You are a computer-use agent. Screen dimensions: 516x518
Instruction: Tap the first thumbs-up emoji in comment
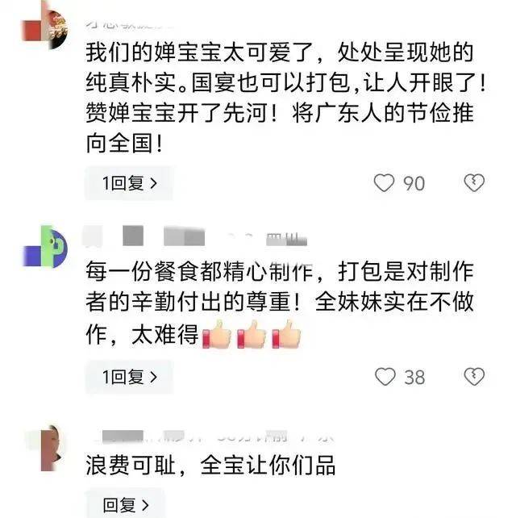[217, 334]
